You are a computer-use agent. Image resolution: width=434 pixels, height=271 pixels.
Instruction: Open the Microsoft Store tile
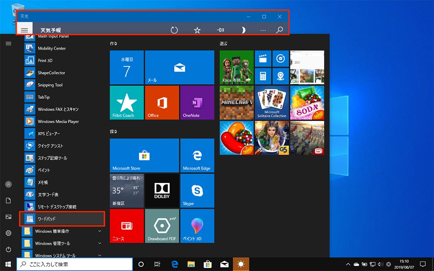pyautogui.click(x=144, y=155)
